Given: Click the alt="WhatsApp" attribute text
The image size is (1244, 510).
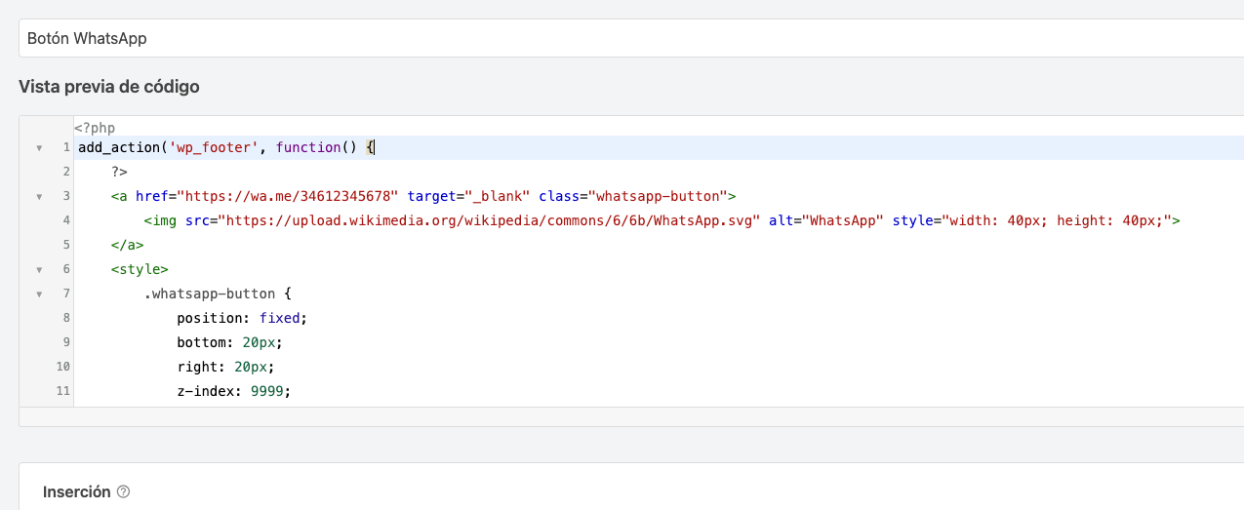Looking at the screenshot, I should click(825, 220).
